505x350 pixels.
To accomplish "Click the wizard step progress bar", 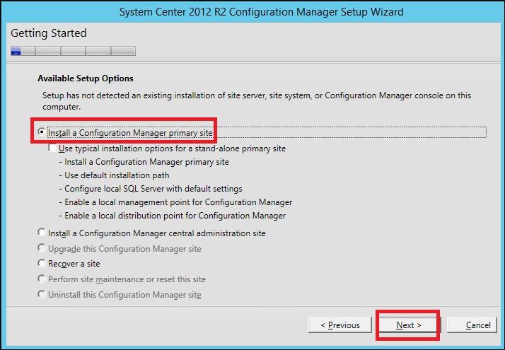I will [x=73, y=51].
